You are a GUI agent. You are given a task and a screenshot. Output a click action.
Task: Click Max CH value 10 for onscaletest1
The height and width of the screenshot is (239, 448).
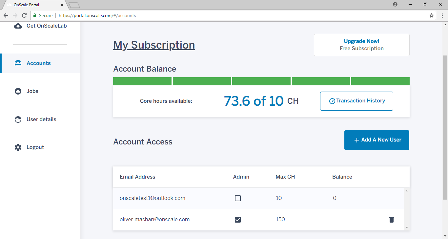pyautogui.click(x=279, y=198)
